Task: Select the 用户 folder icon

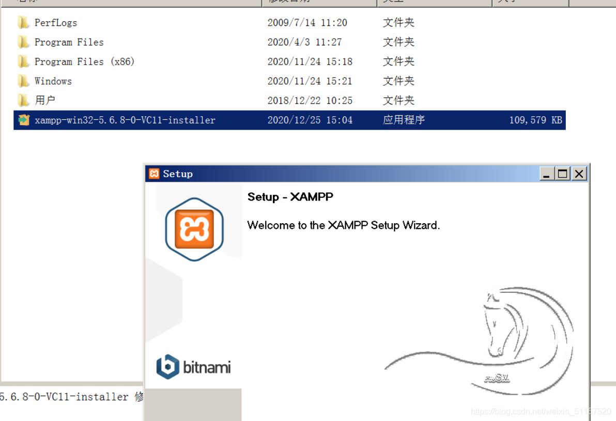Action: coord(23,100)
